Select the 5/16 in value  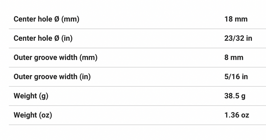coord(236,77)
